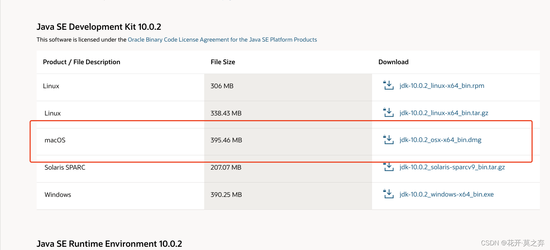Image resolution: width=550 pixels, height=250 pixels.
Task: Click download icon for windows-x64_bin.exe
Action: pos(389,194)
